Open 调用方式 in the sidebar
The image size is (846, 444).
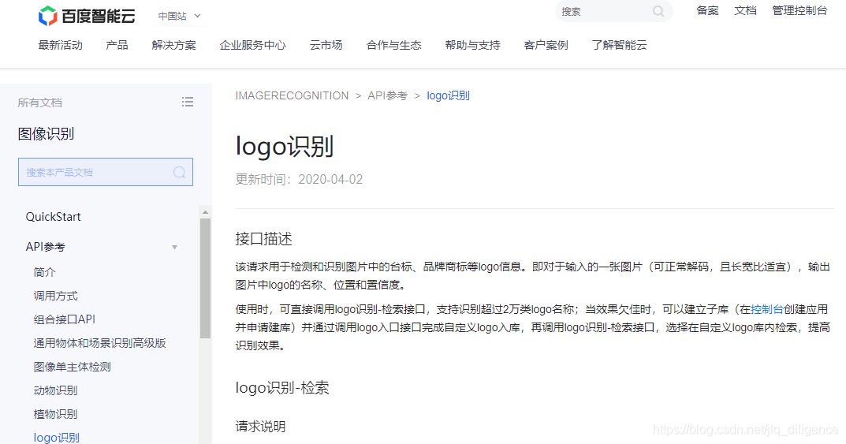55,297
